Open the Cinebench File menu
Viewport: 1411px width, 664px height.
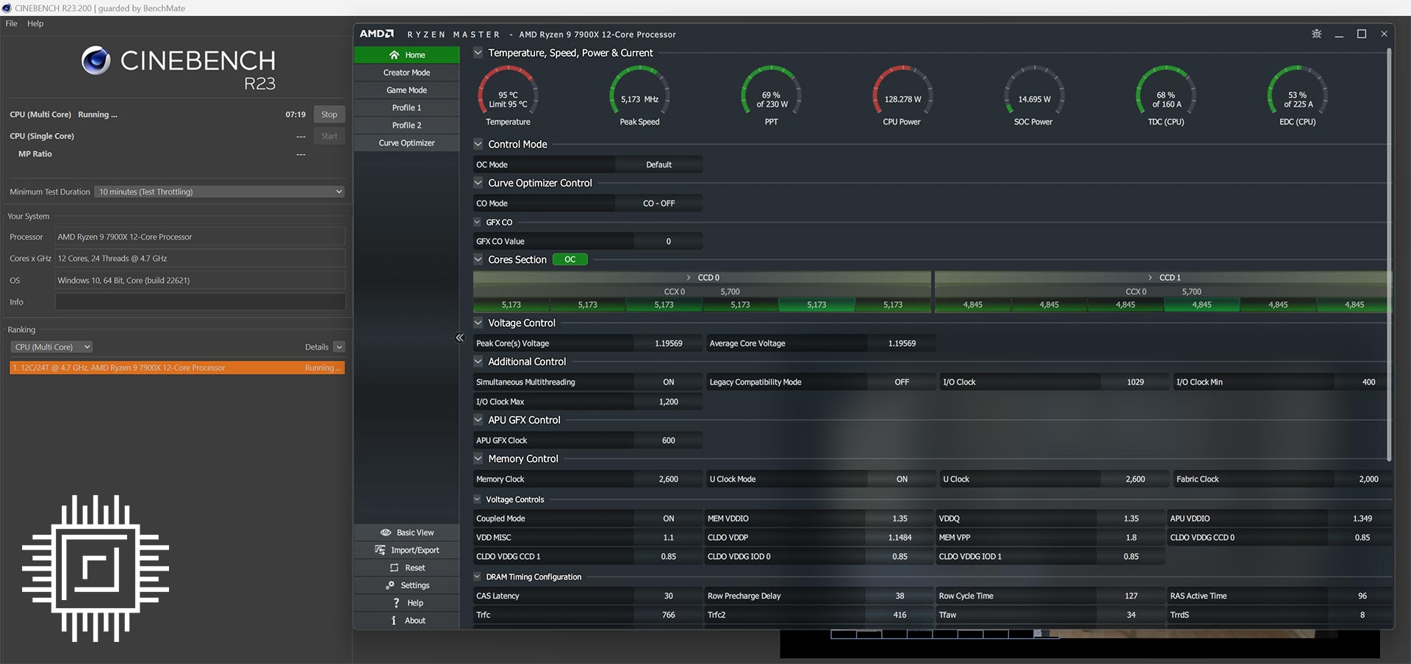point(12,24)
